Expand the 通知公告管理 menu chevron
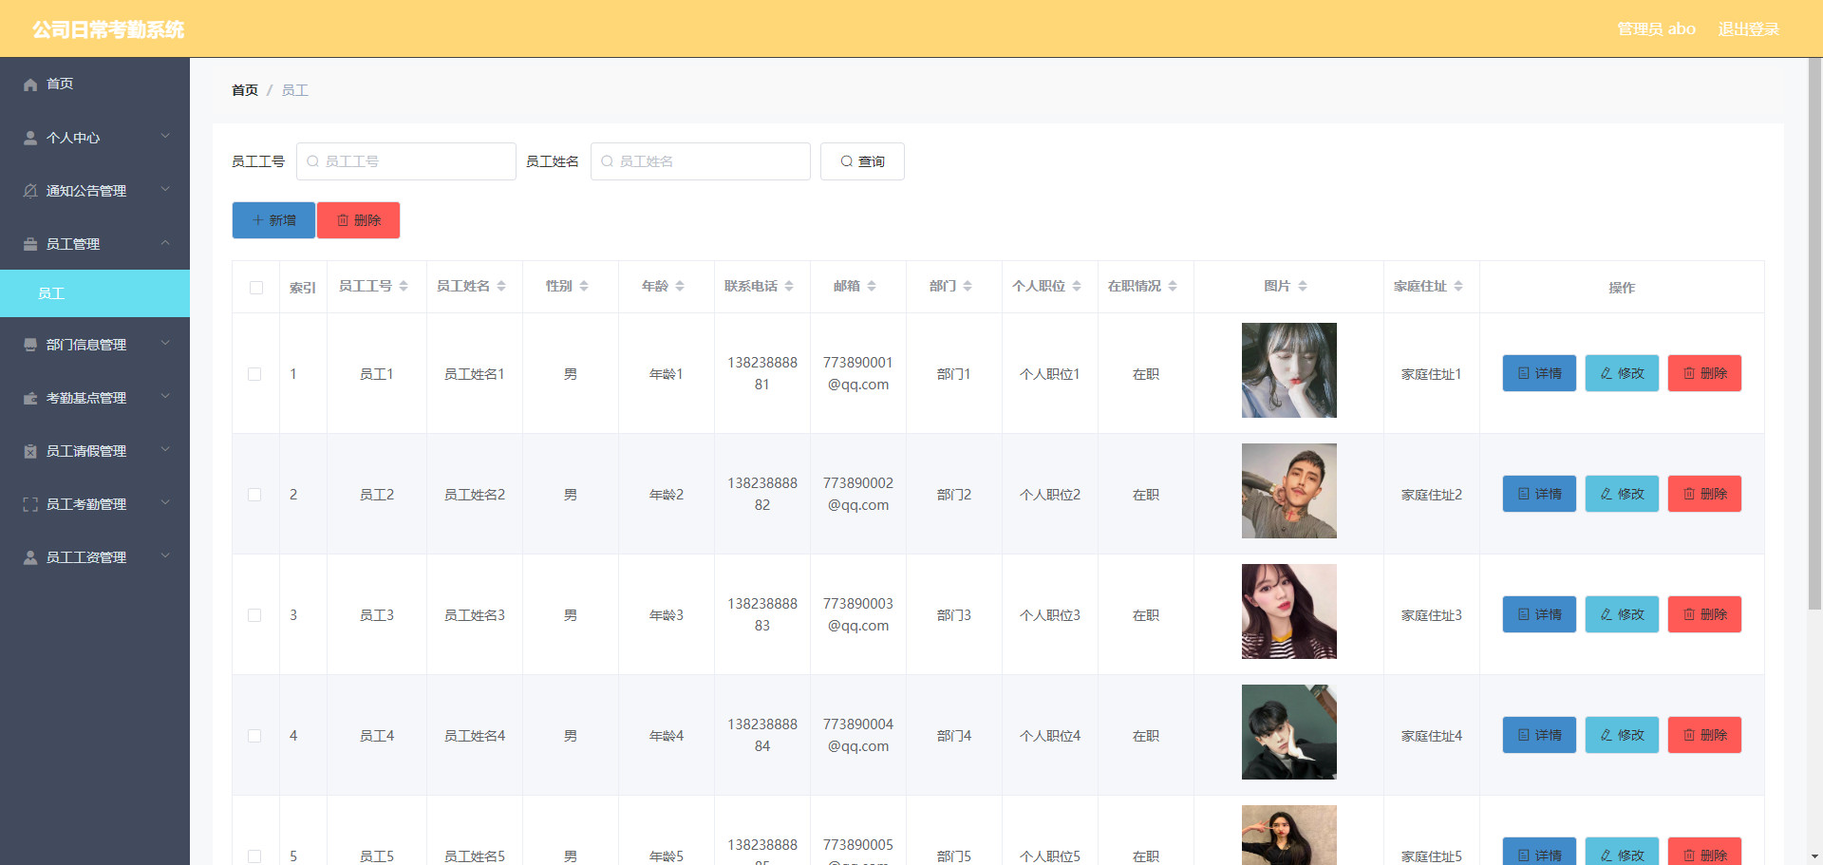This screenshot has height=865, width=1823. tap(165, 190)
